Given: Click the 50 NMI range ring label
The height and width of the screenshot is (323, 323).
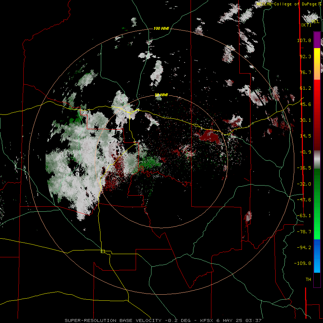Looking at the screenshot, I should tap(161, 95).
